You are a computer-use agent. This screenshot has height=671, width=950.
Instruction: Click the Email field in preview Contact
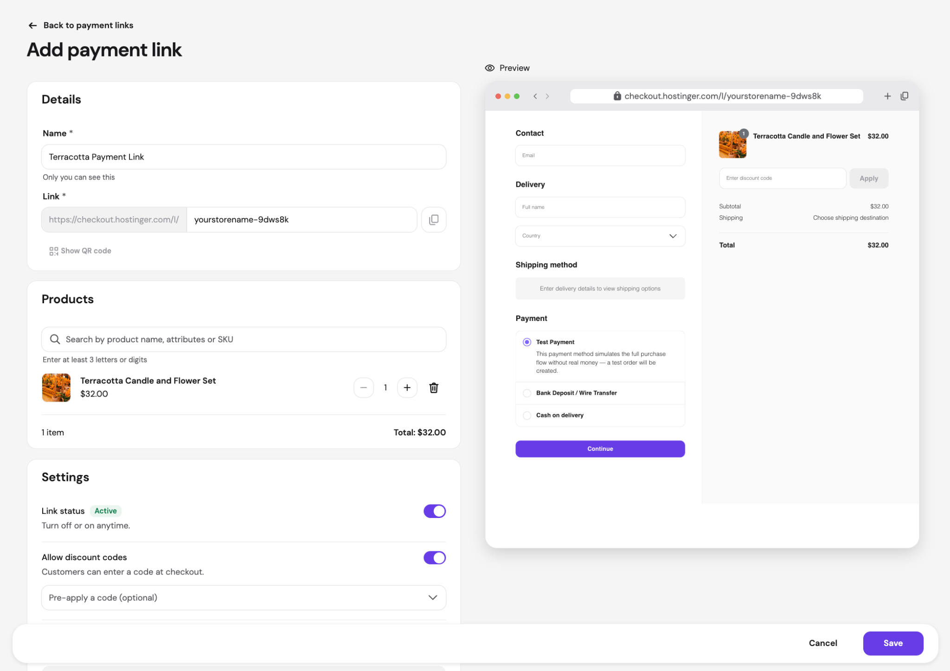tap(600, 156)
